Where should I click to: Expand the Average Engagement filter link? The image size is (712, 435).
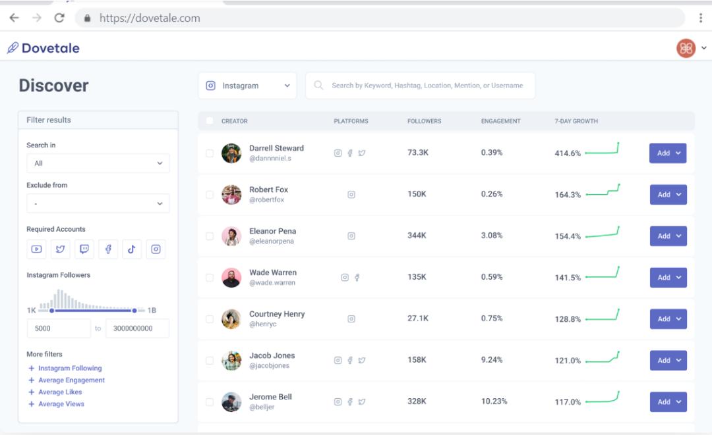(71, 380)
